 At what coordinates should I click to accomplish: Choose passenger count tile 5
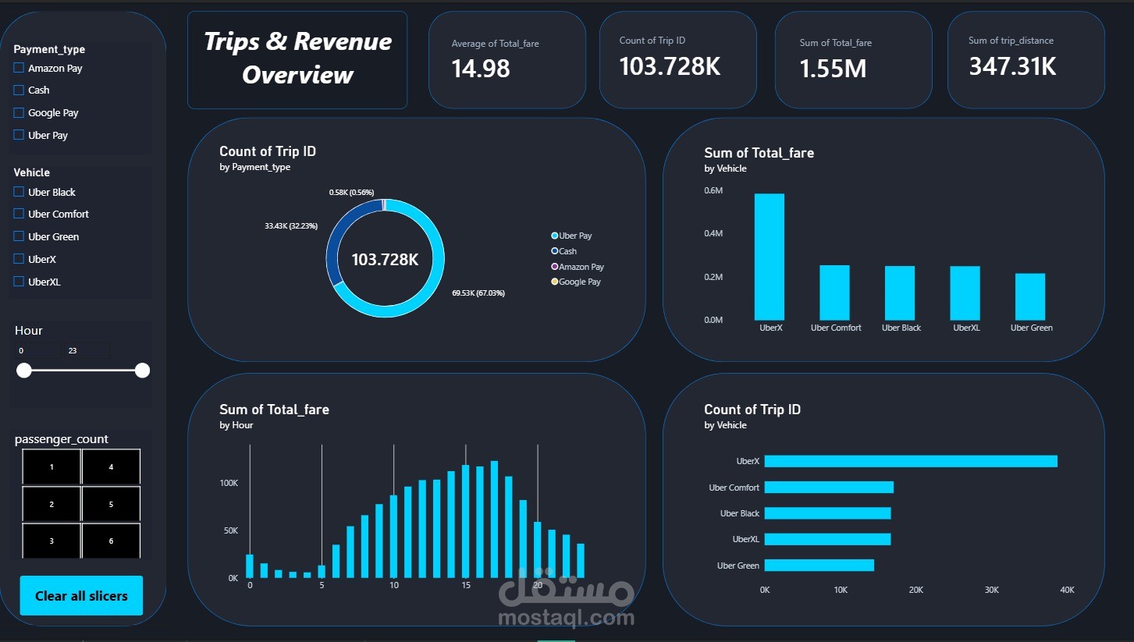[x=111, y=504]
